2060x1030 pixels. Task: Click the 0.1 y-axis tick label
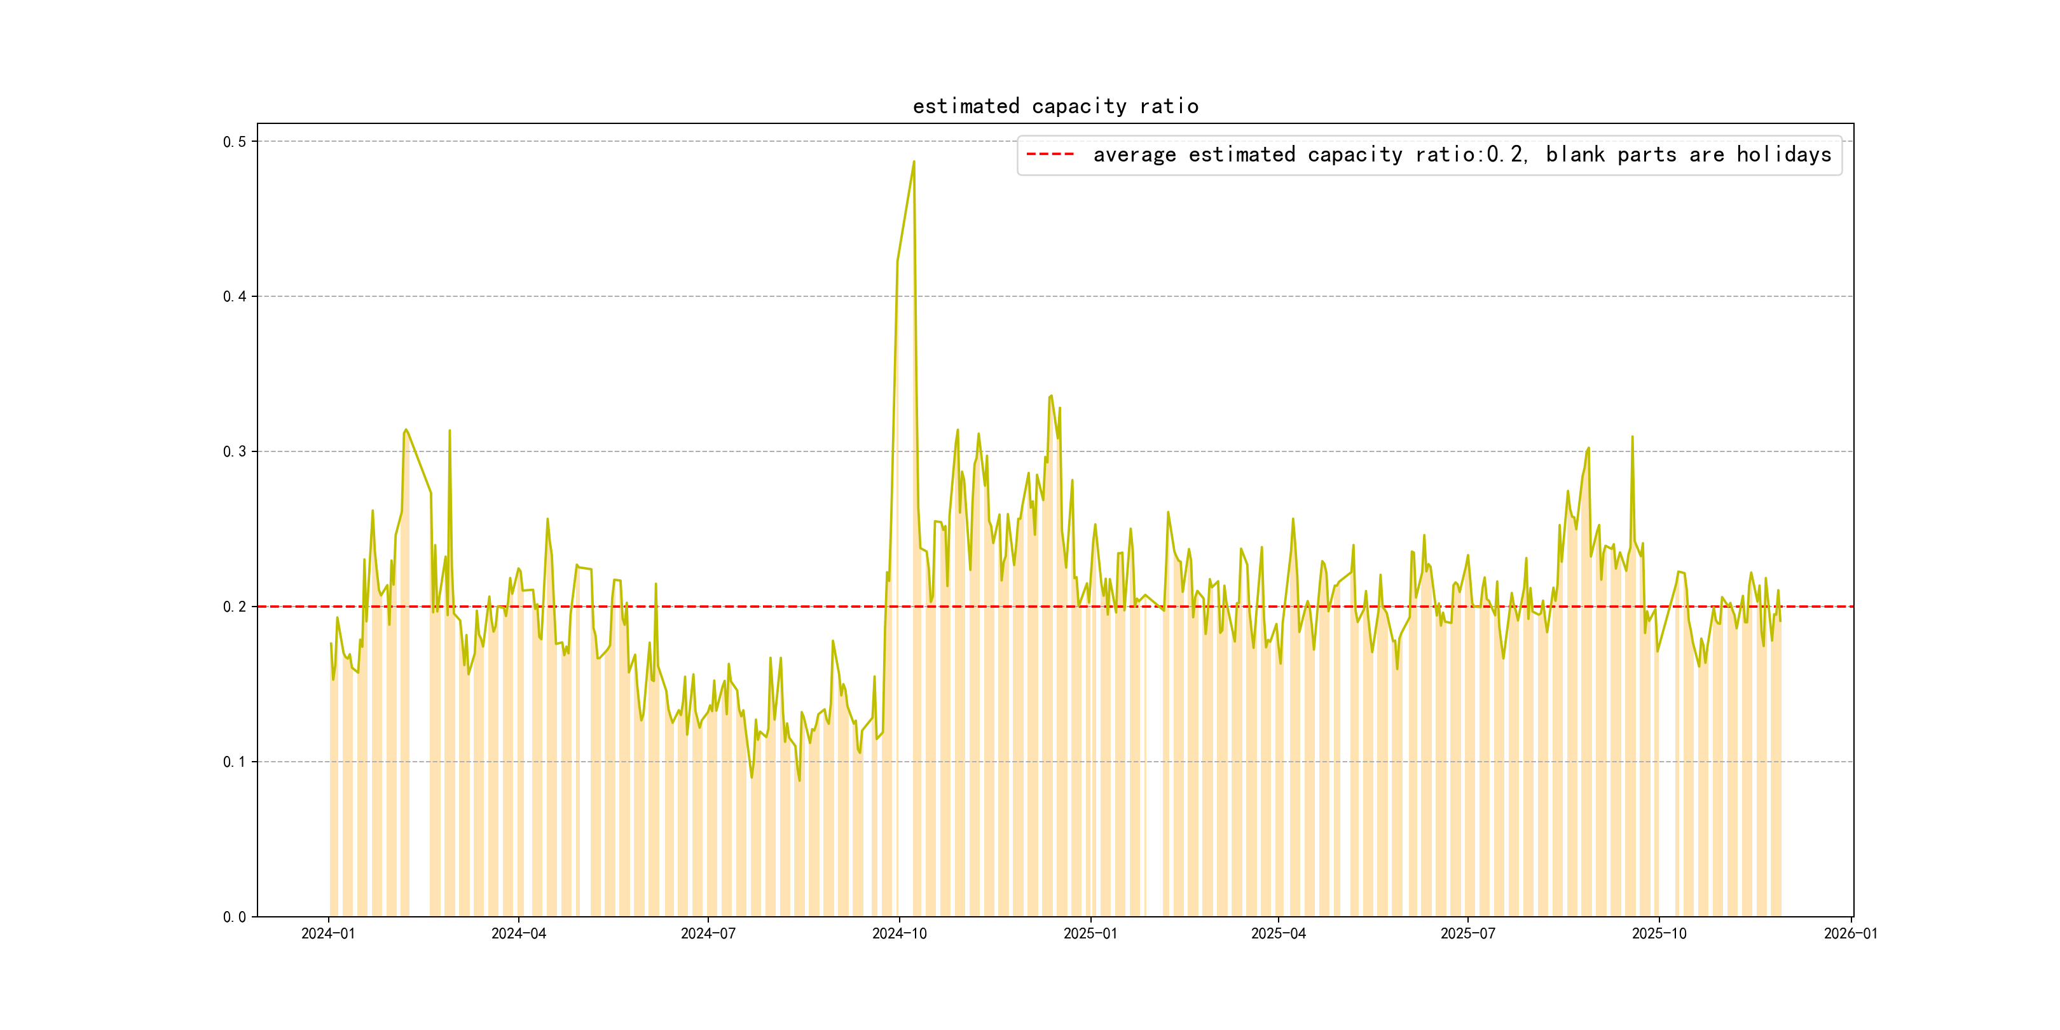[x=235, y=762]
